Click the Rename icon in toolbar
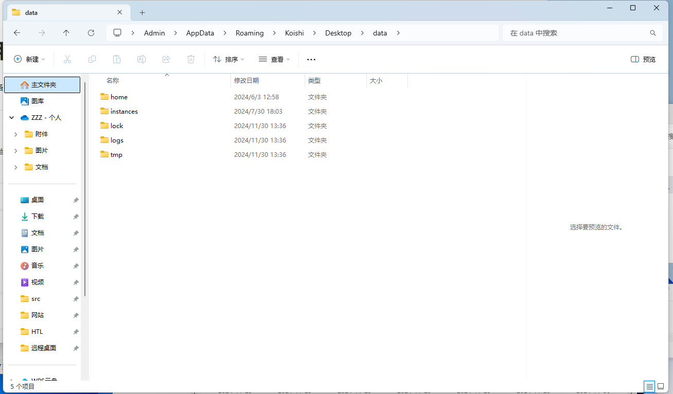 pyautogui.click(x=141, y=59)
